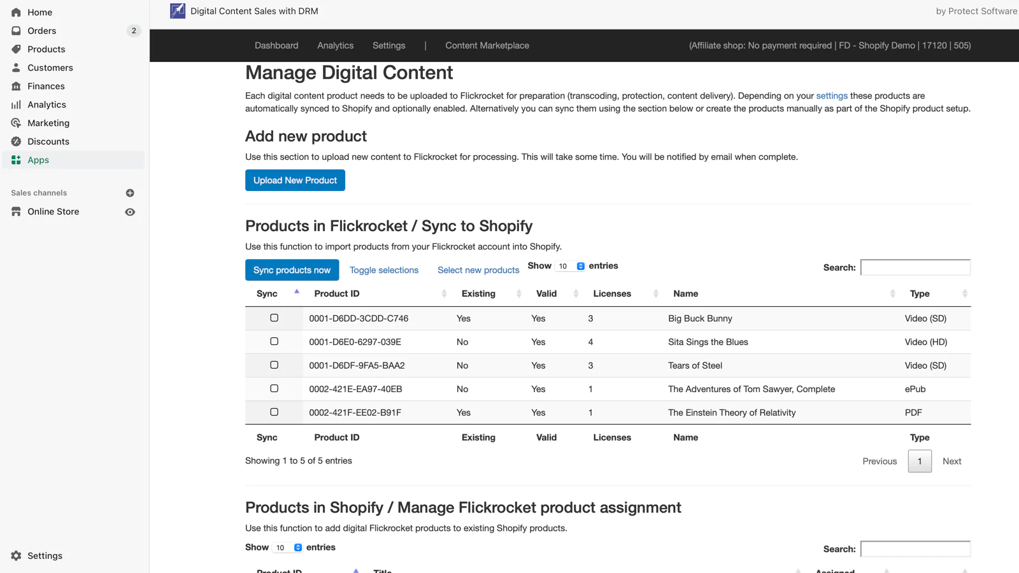Add a sales channel with plus icon
Image resolution: width=1019 pixels, height=573 pixels.
(130, 193)
